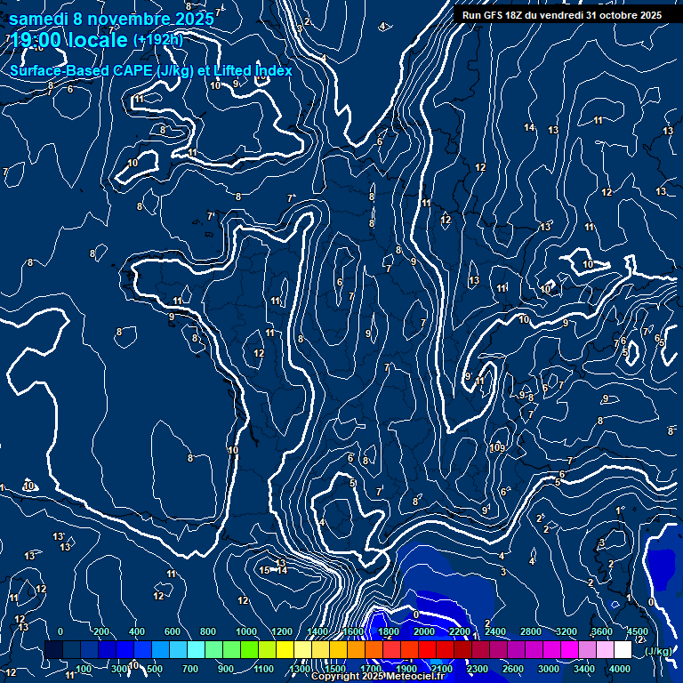Click legend value '1700' below scale
Screen dimensions: 683x683
(x=371, y=669)
